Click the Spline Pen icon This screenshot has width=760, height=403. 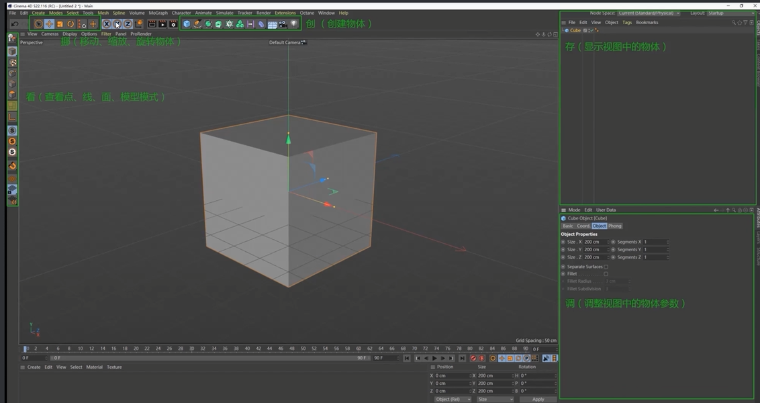point(197,24)
